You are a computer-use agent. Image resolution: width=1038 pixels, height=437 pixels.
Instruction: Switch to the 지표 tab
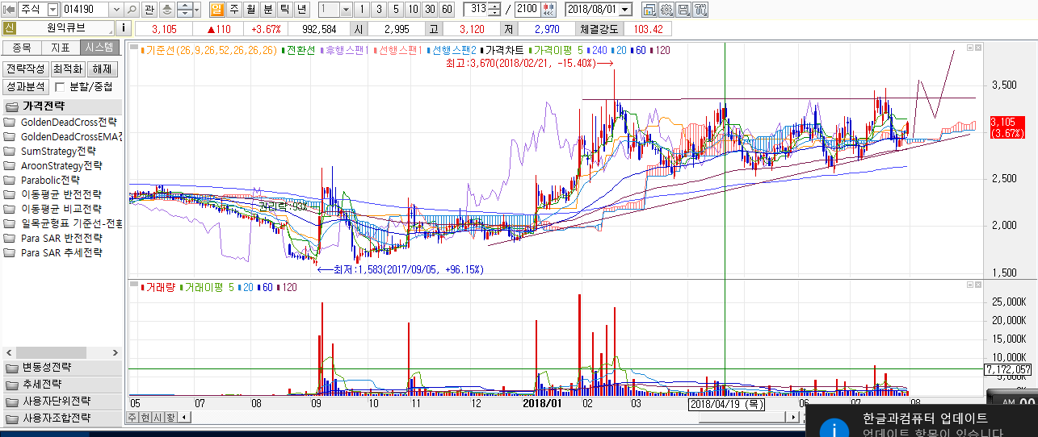(61, 48)
